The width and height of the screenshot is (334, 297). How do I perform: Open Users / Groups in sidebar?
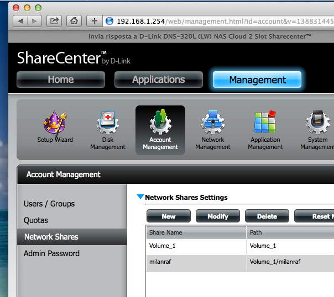click(49, 204)
